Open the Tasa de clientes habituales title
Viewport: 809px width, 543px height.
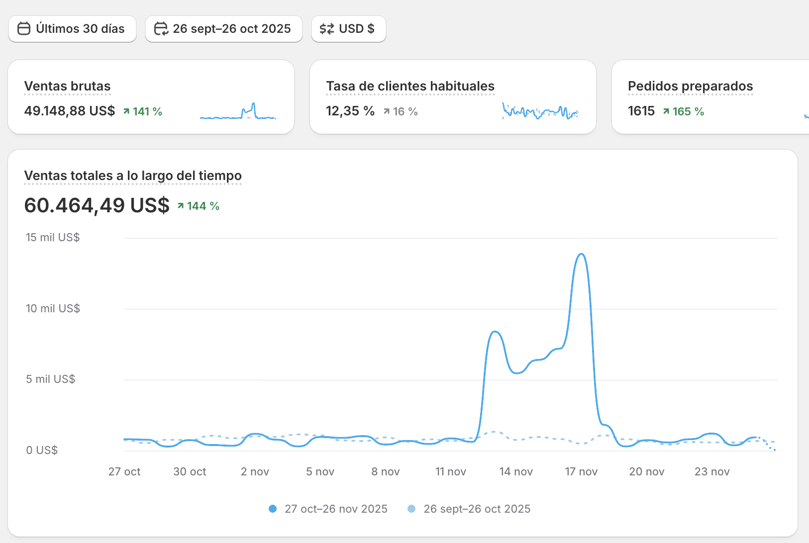(410, 86)
